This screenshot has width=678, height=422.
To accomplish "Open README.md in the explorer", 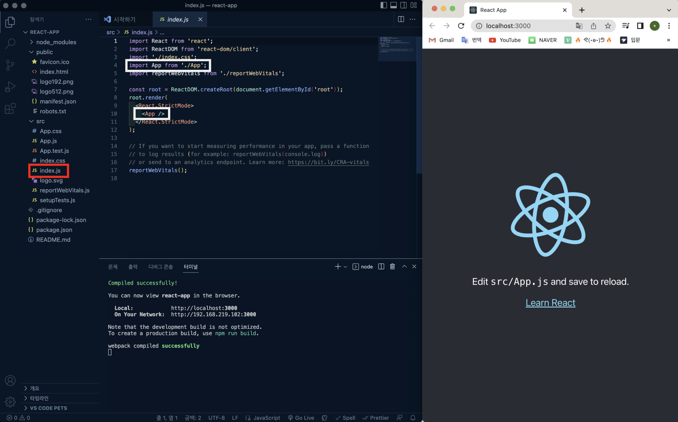I will point(60,240).
